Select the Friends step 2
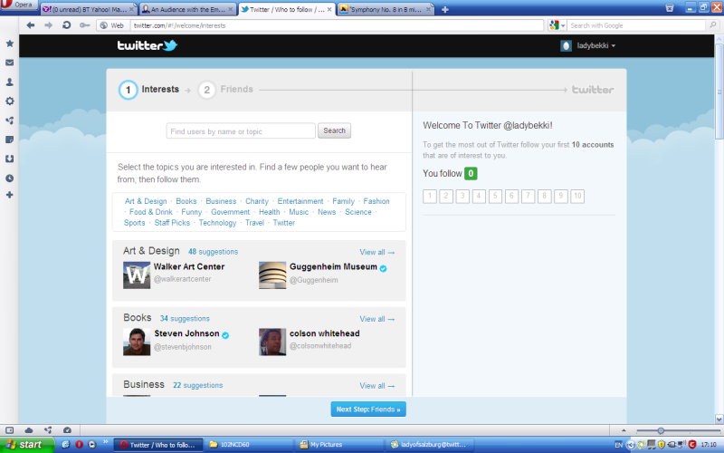Image resolution: width=724 pixels, height=453 pixels. tap(225, 90)
